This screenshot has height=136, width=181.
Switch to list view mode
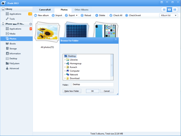[x=164, y=10]
